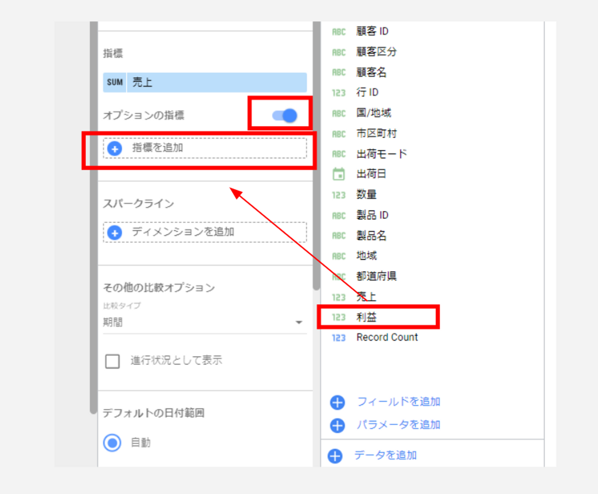Click the ABC type icon beside 顧客区分

click(339, 52)
